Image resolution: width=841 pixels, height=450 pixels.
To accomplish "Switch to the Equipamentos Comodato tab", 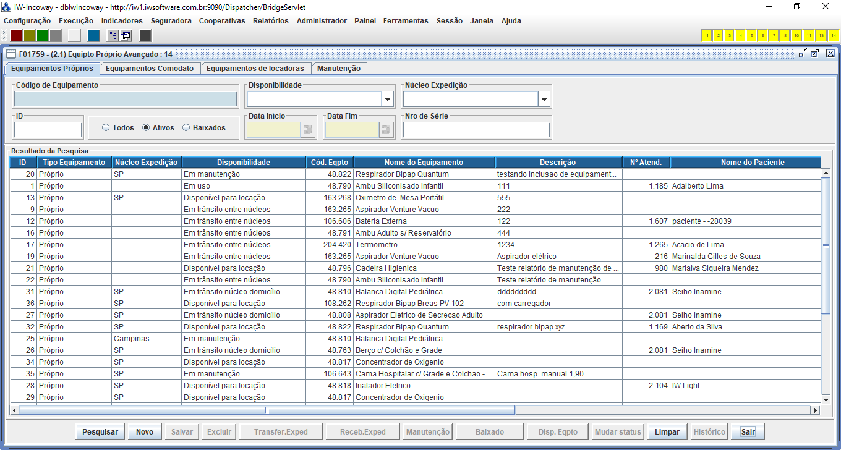I will pyautogui.click(x=150, y=69).
